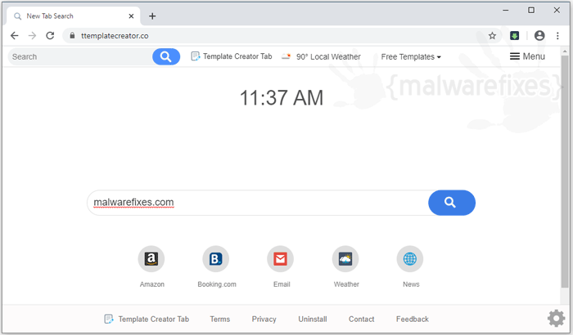Click the small blue toolbar search button

click(x=166, y=56)
